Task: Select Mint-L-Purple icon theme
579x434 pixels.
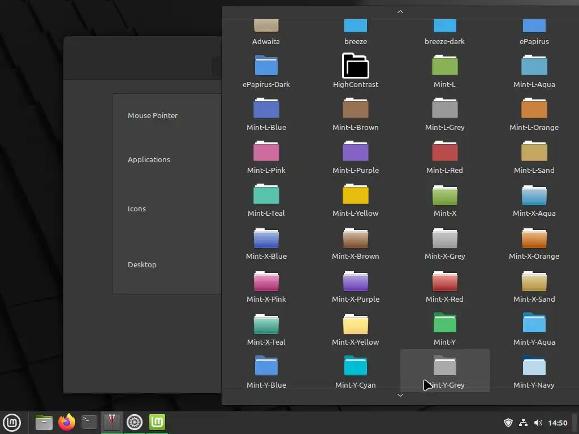Action: coord(355,157)
